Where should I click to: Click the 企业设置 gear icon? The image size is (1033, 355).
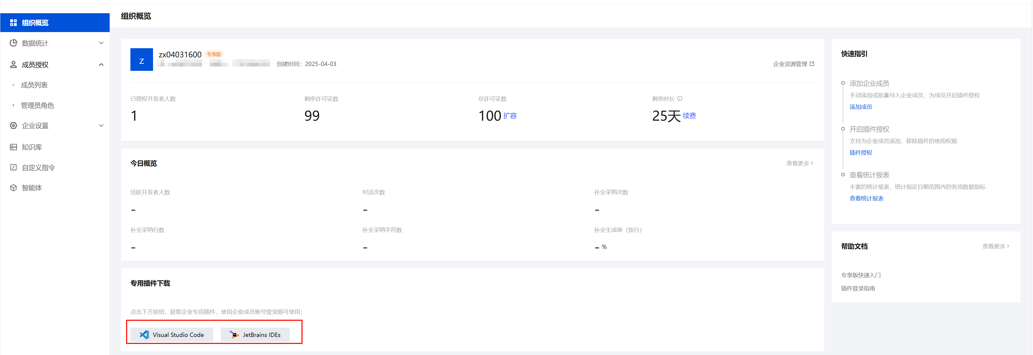pos(13,126)
